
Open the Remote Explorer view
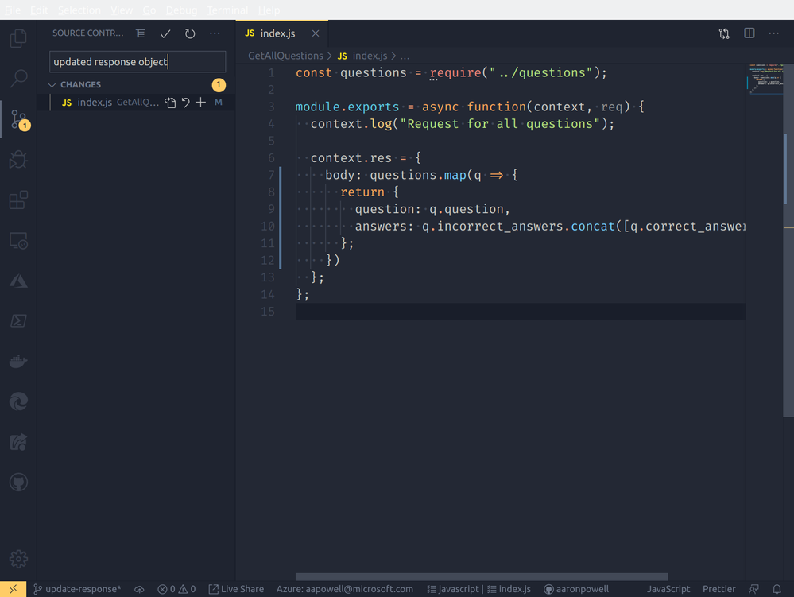[x=18, y=241]
